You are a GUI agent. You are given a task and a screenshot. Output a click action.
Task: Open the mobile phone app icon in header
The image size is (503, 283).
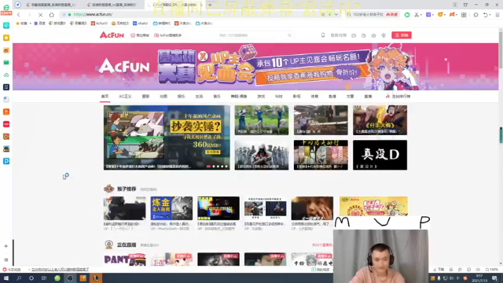pyautogui.click(x=323, y=35)
